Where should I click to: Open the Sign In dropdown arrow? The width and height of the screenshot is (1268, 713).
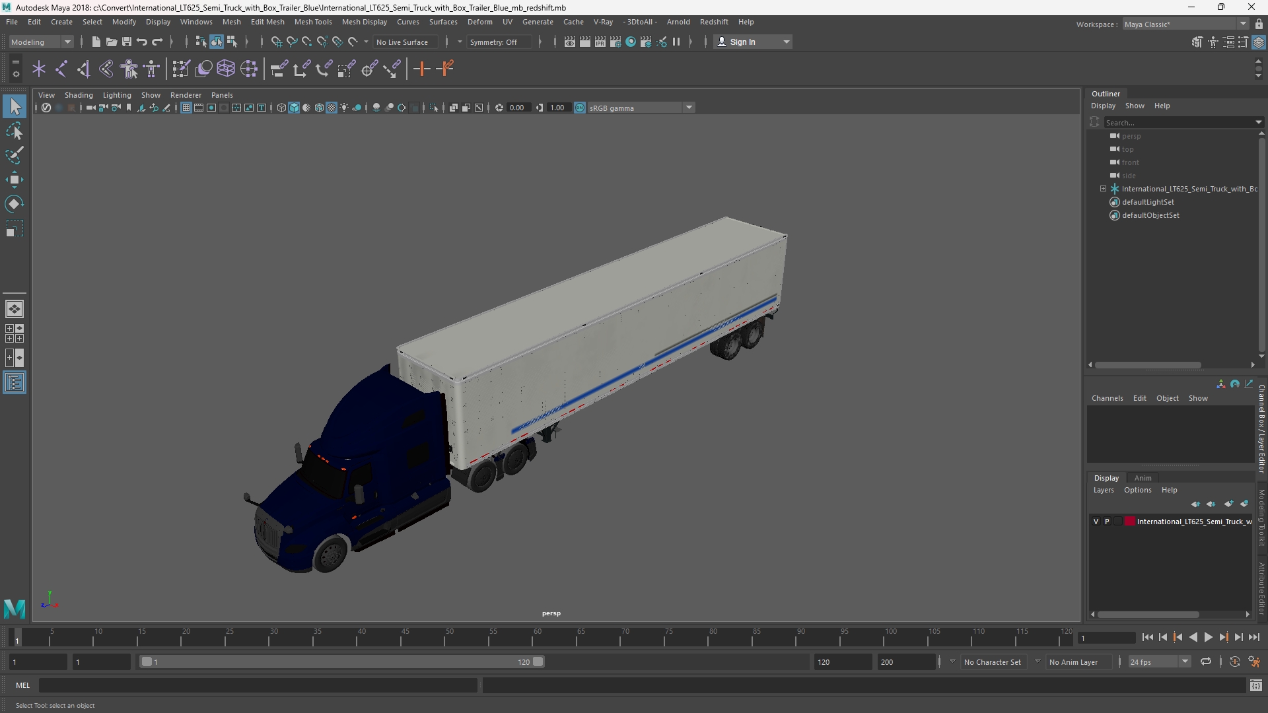(x=787, y=42)
